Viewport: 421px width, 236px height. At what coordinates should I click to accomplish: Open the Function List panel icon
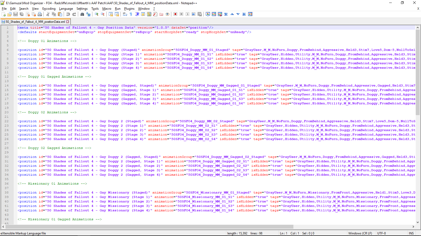point(155,14)
